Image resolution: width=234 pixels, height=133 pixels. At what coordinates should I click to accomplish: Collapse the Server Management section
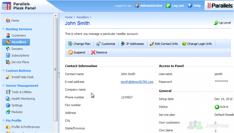tap(4, 86)
